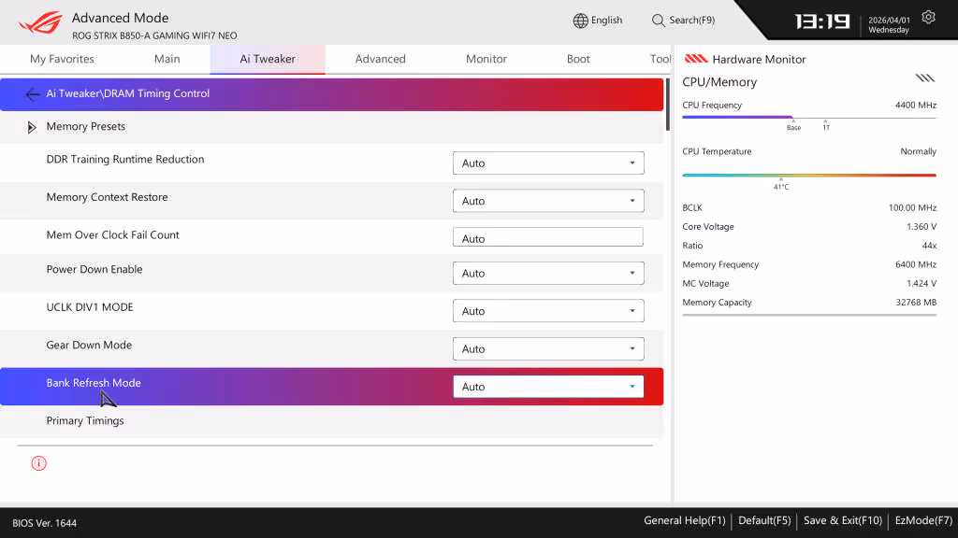Expand the Memory Presets triangle
The image size is (958, 538).
coord(32,127)
